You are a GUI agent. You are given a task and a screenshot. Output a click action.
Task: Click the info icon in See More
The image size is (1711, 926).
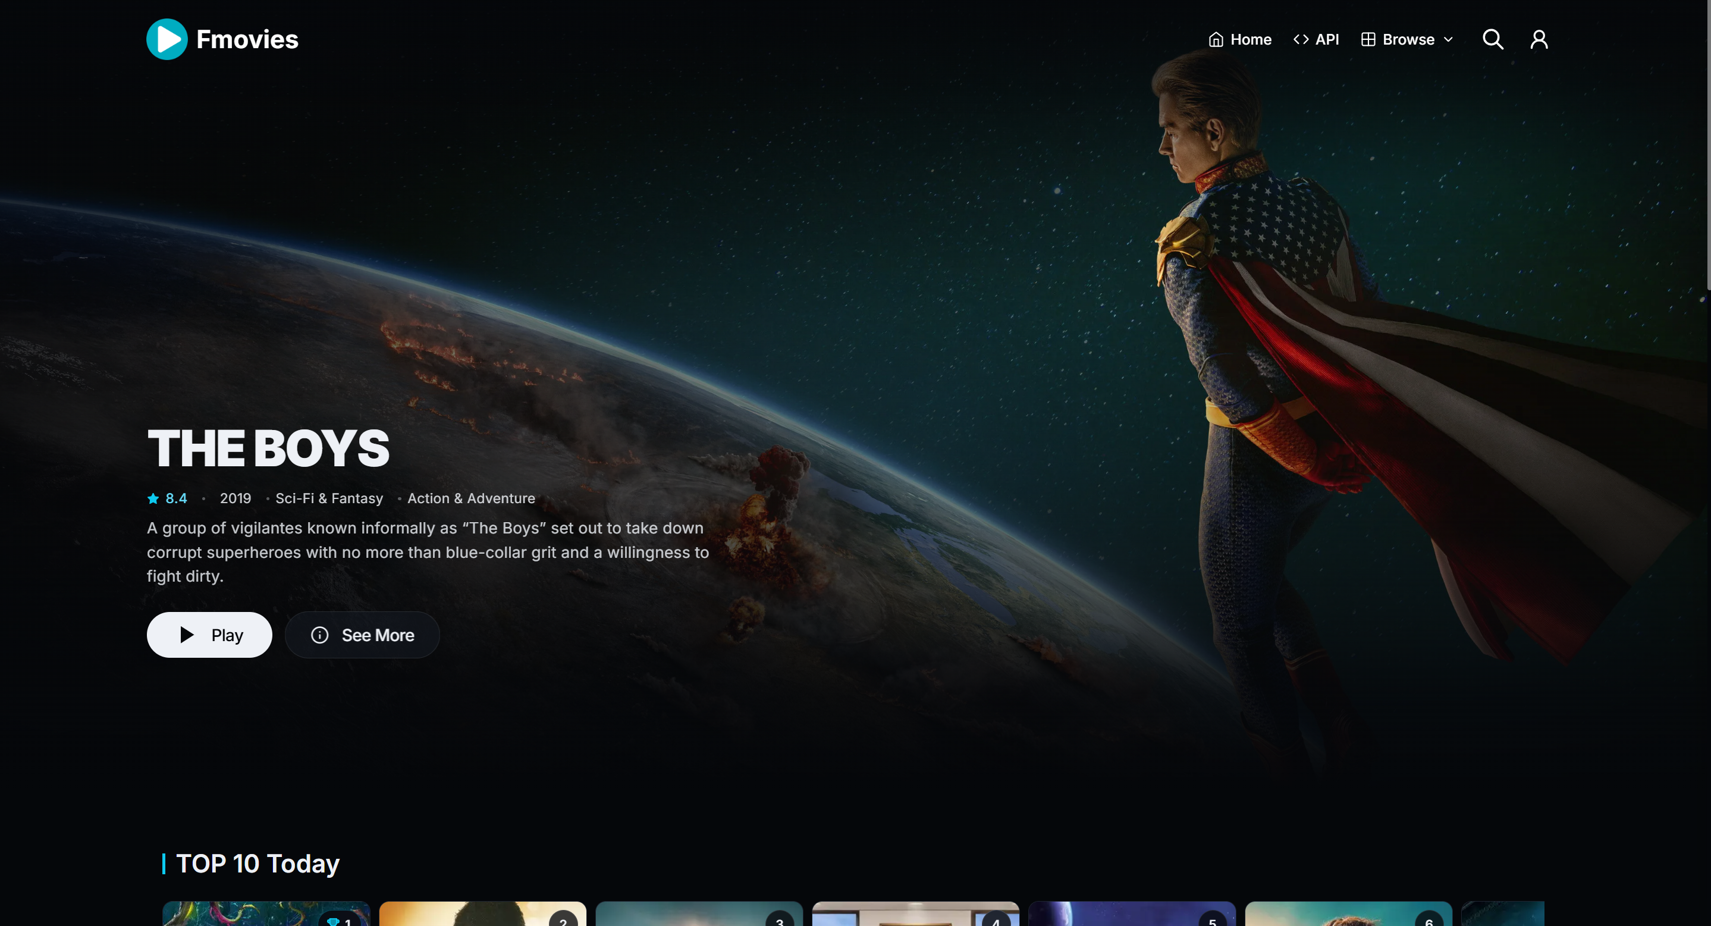319,635
